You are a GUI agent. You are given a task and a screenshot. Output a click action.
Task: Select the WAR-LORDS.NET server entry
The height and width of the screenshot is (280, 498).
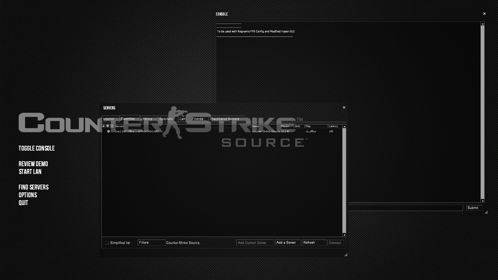(x=137, y=131)
